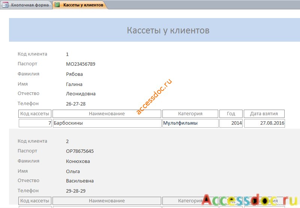The width and height of the screenshot is (300, 208).
Task: Select passport value MO23456789
Action: coord(81,64)
